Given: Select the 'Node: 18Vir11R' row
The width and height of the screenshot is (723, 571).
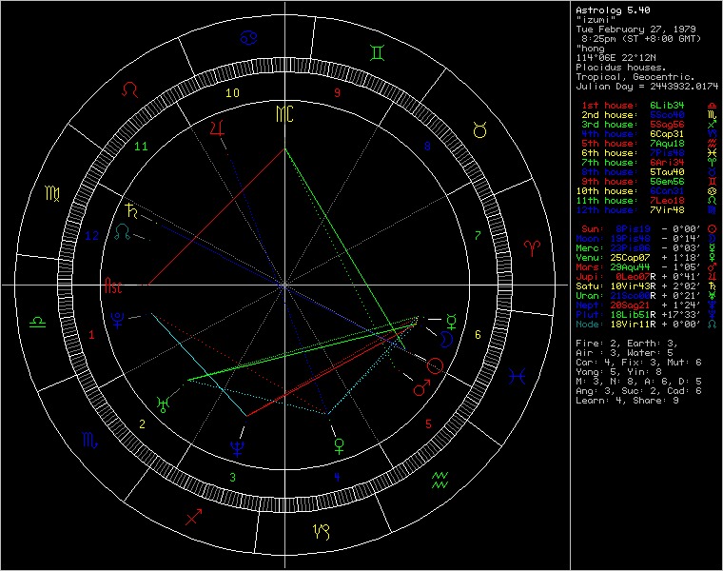Looking at the screenshot, I should [647, 325].
